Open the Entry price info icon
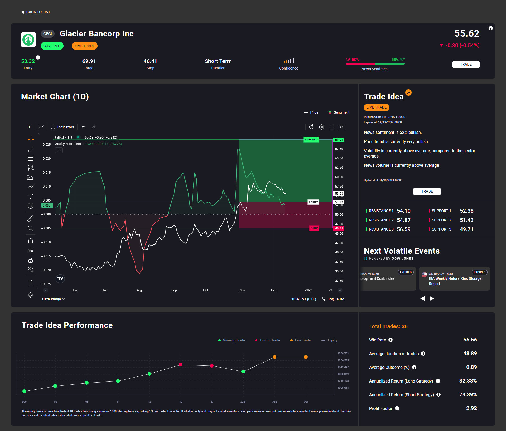Screen dimensions: 506x431 pyautogui.click(x=38, y=57)
